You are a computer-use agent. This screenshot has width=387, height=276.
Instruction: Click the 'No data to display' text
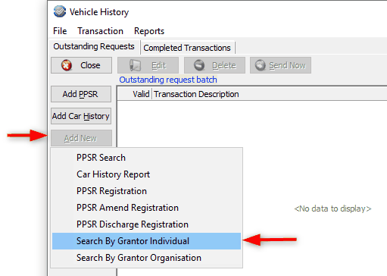[x=332, y=209]
